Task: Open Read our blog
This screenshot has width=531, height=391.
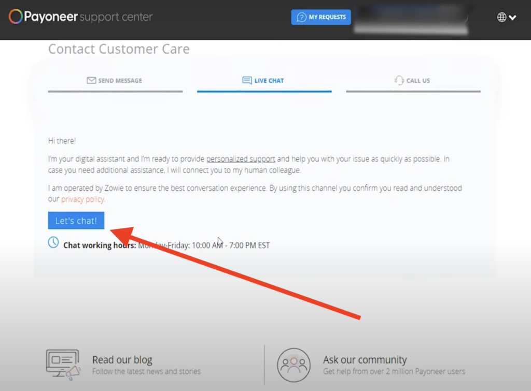Action: pos(122,359)
